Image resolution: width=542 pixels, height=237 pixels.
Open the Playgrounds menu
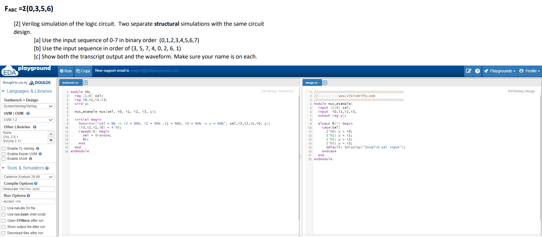(500, 71)
